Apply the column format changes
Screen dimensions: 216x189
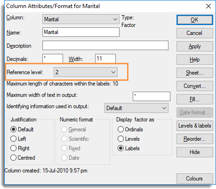(x=195, y=46)
